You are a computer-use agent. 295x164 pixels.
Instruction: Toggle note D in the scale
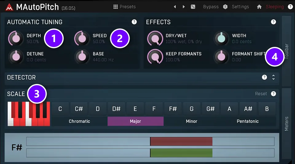[98, 109]
